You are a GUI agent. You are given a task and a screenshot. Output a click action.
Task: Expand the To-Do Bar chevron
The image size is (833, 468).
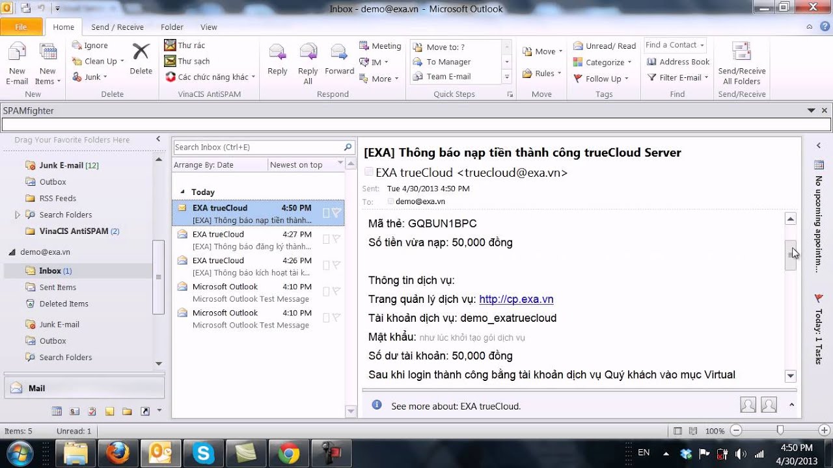tap(819, 146)
